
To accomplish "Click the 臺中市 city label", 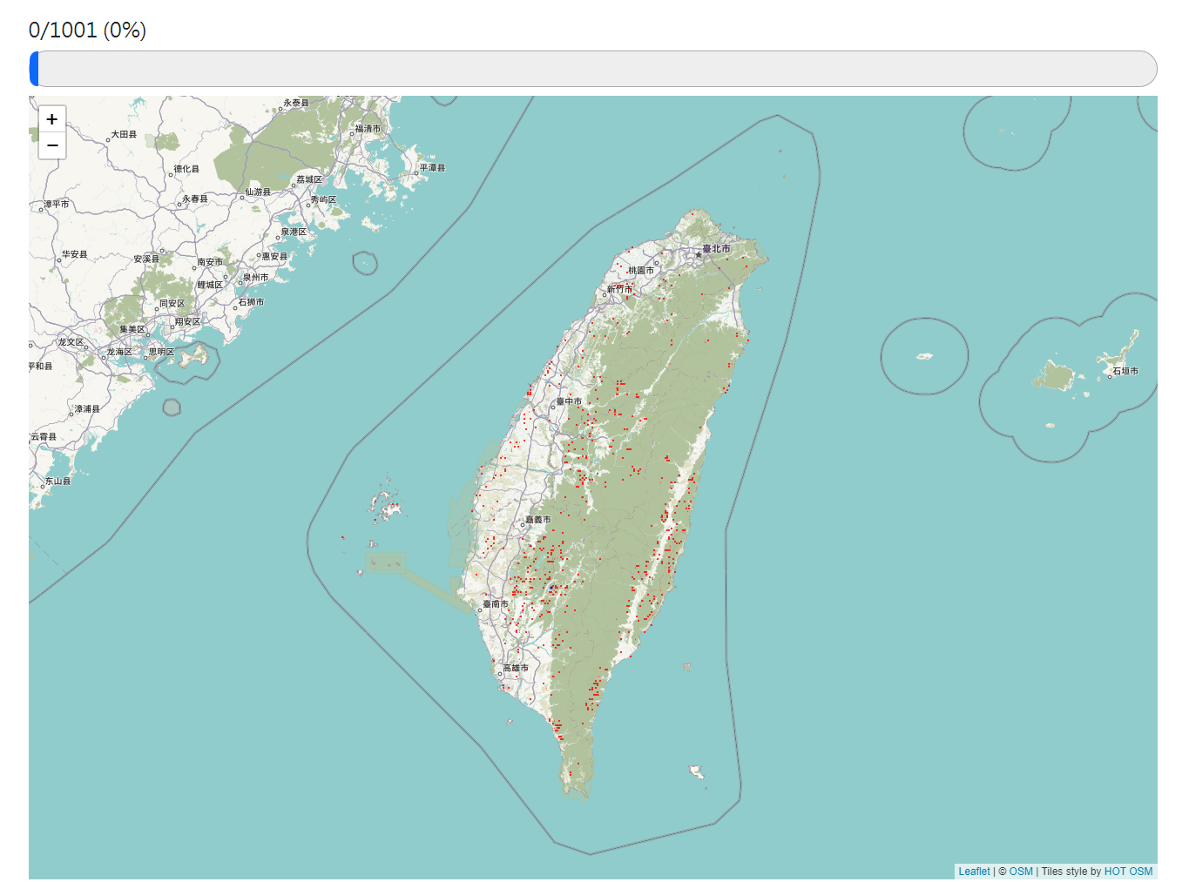I will click(569, 401).
